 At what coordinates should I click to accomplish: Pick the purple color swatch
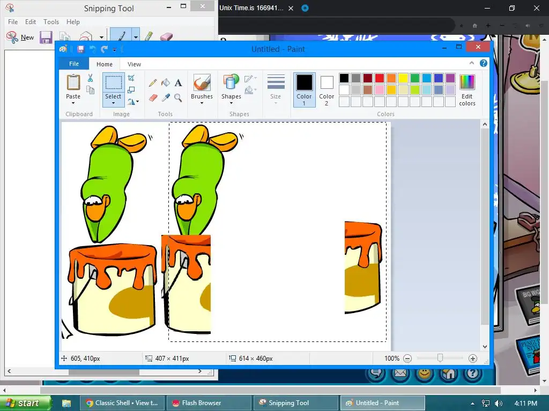pos(450,78)
